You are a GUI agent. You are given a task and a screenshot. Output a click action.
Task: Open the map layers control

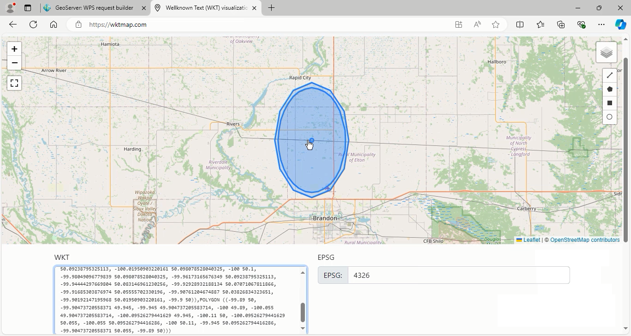click(606, 53)
